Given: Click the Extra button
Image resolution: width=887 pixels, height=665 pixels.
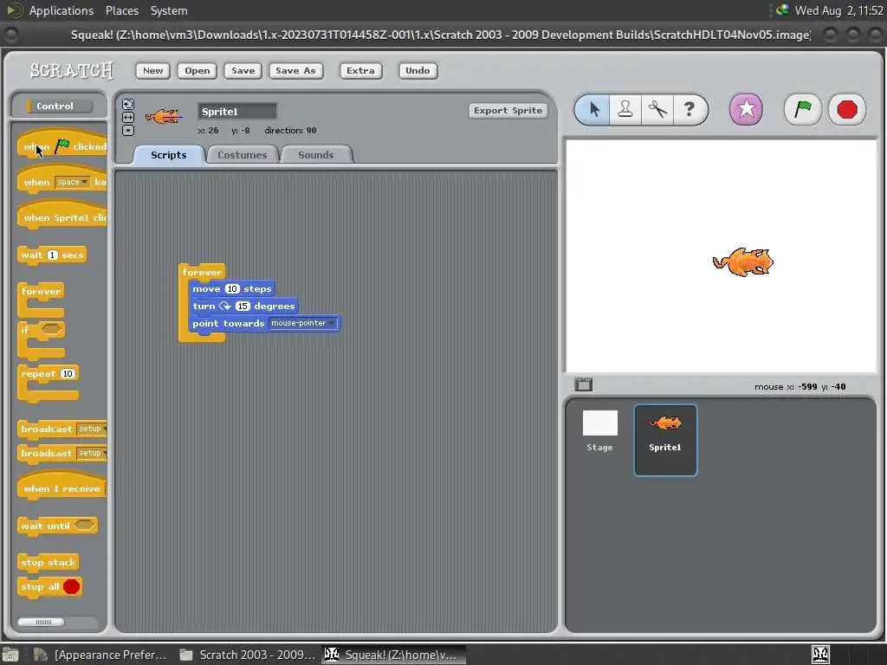Looking at the screenshot, I should (361, 71).
